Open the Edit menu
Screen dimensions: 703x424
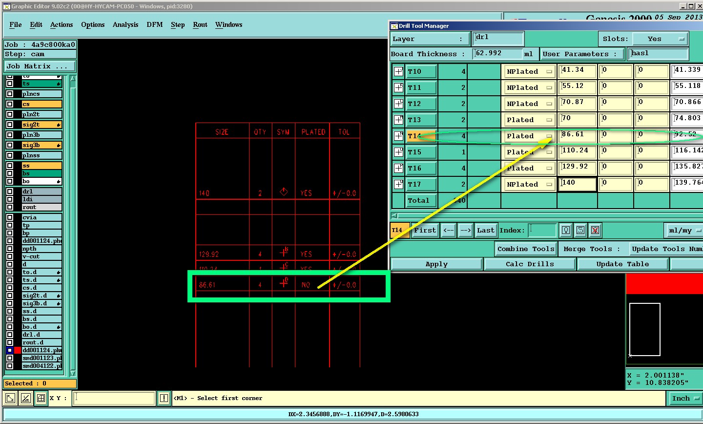(36, 24)
